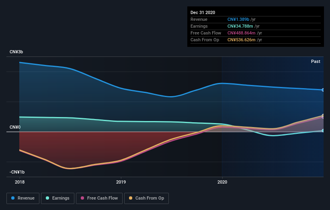
Task: Click the CN¥488.864m free cash flow value
Action: pos(242,33)
